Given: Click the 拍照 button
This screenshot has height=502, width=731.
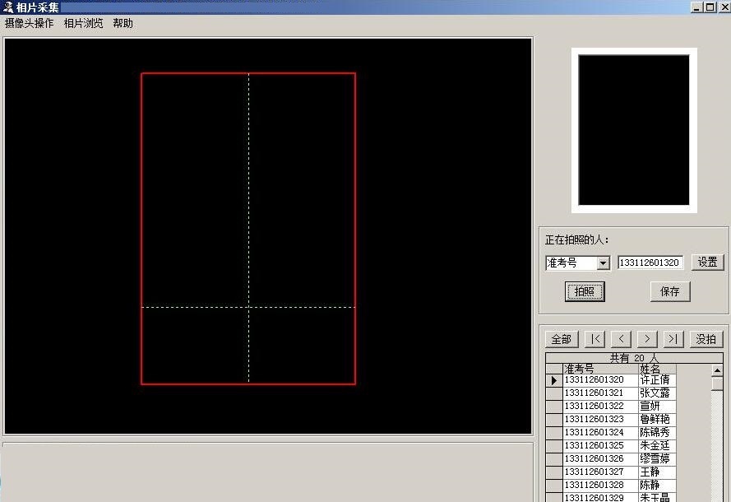Looking at the screenshot, I should point(585,291).
